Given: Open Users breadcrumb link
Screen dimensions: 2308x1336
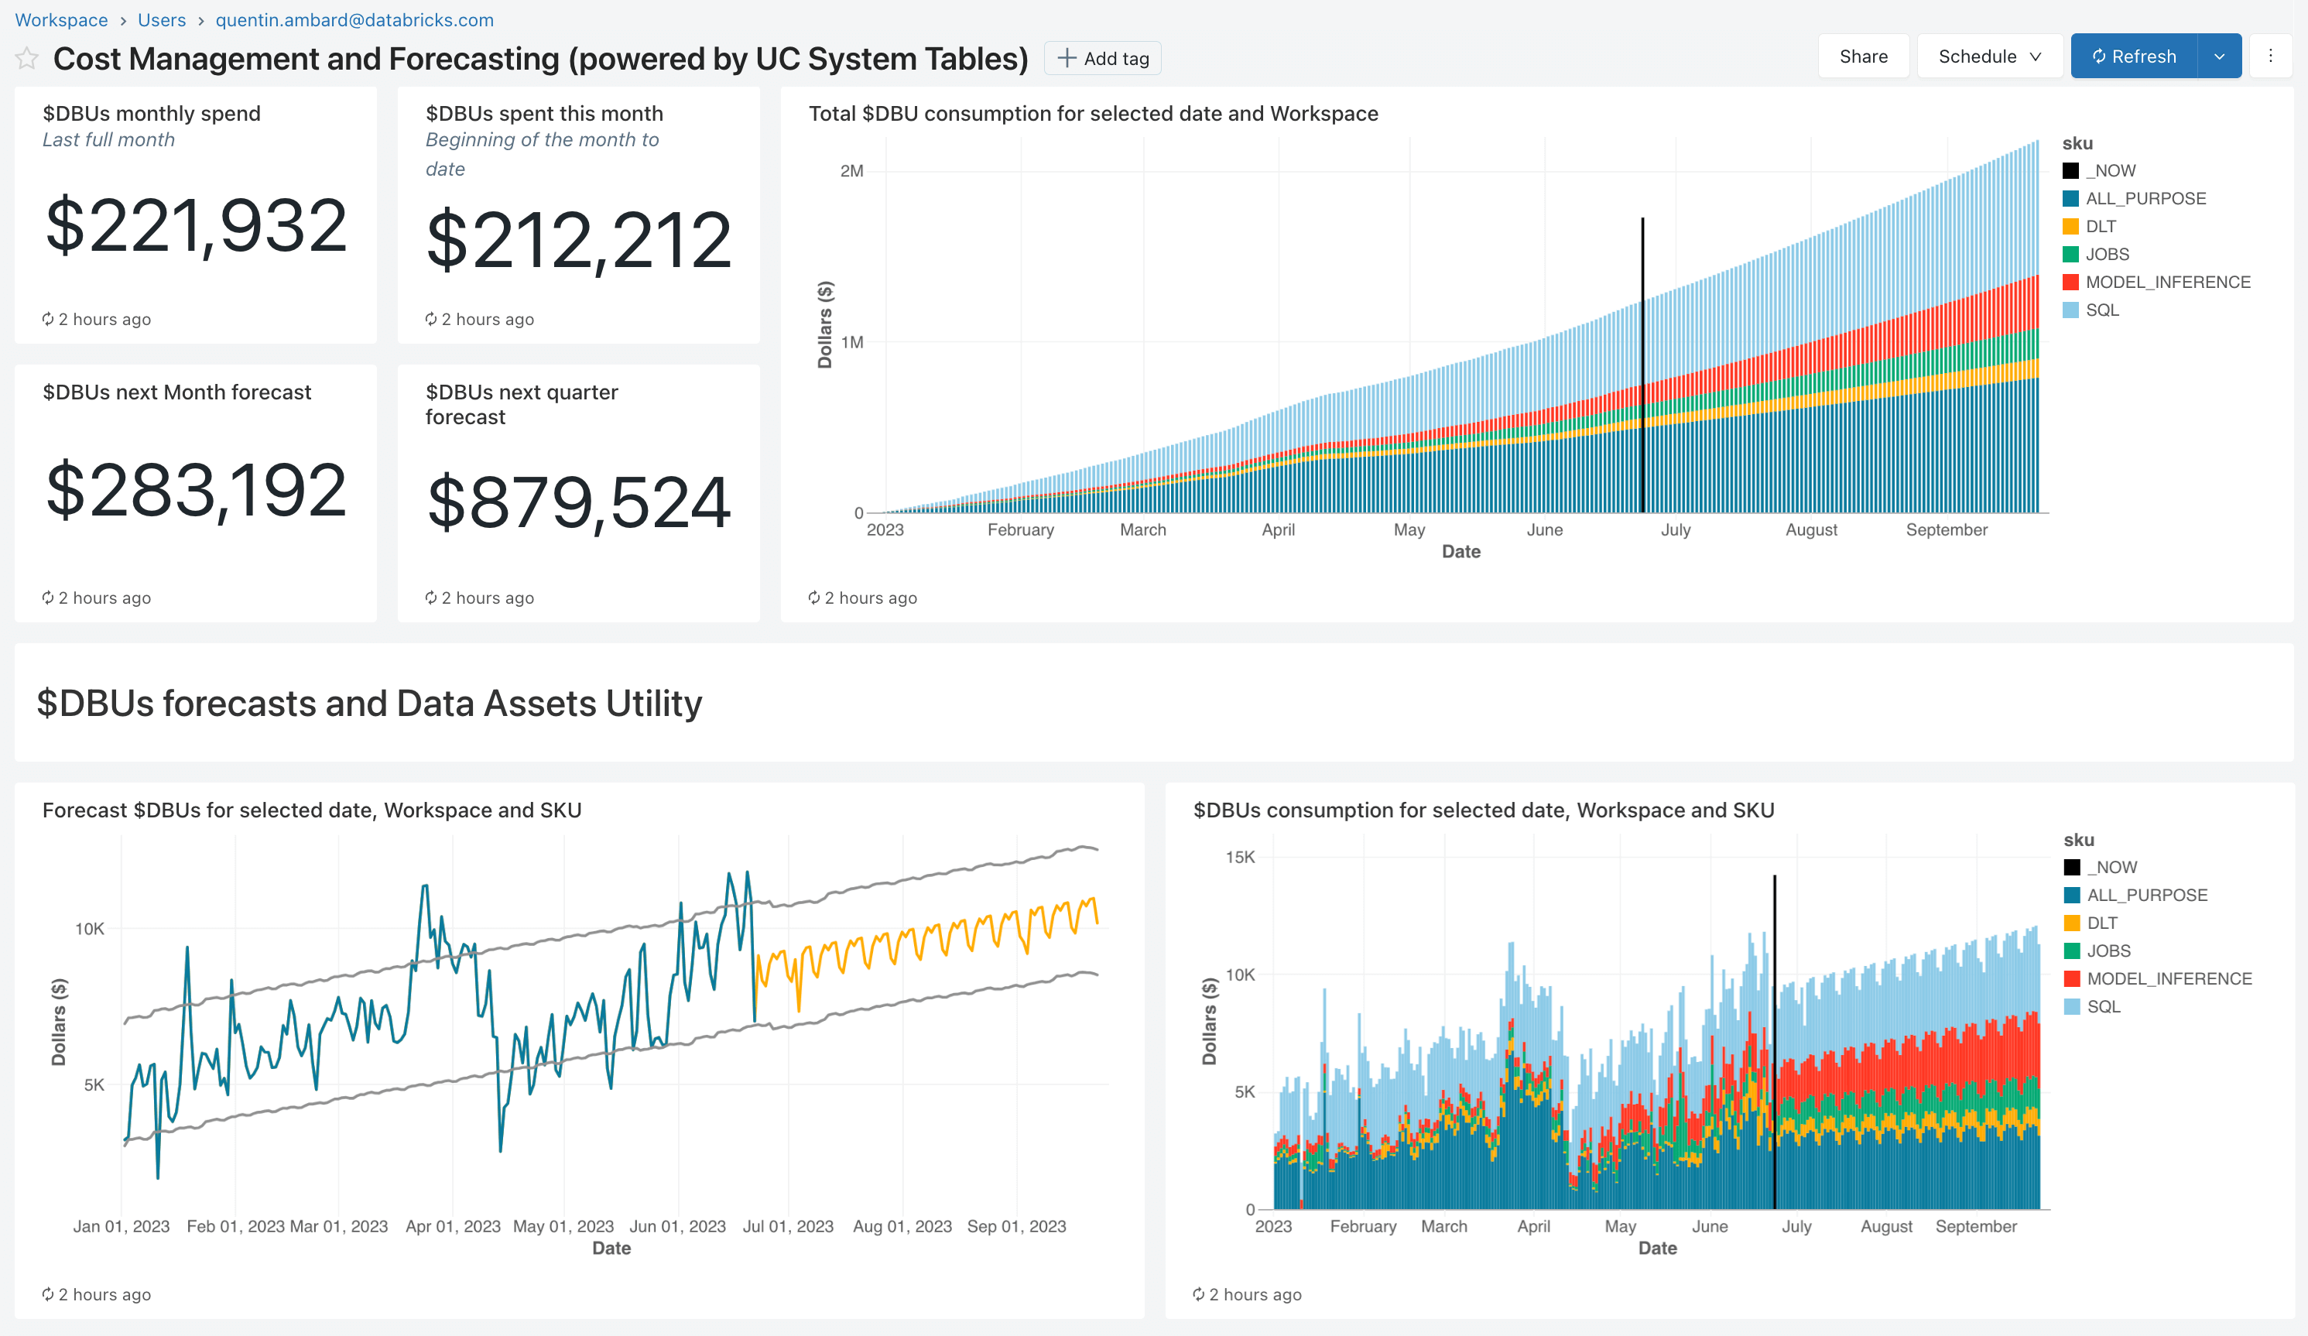Looking at the screenshot, I should pos(161,20).
